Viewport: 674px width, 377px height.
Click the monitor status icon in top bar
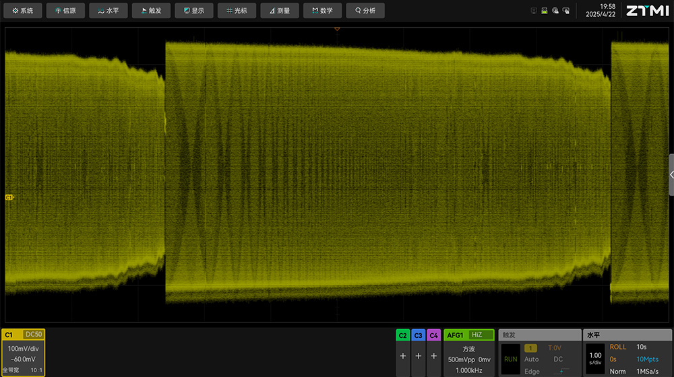coord(534,11)
